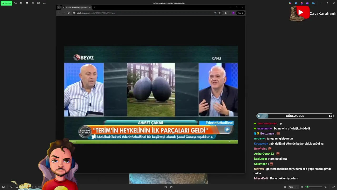Select the D7ClE01W0AAVv84.jpg browser tab
The image size is (337, 190).
click(77, 7)
